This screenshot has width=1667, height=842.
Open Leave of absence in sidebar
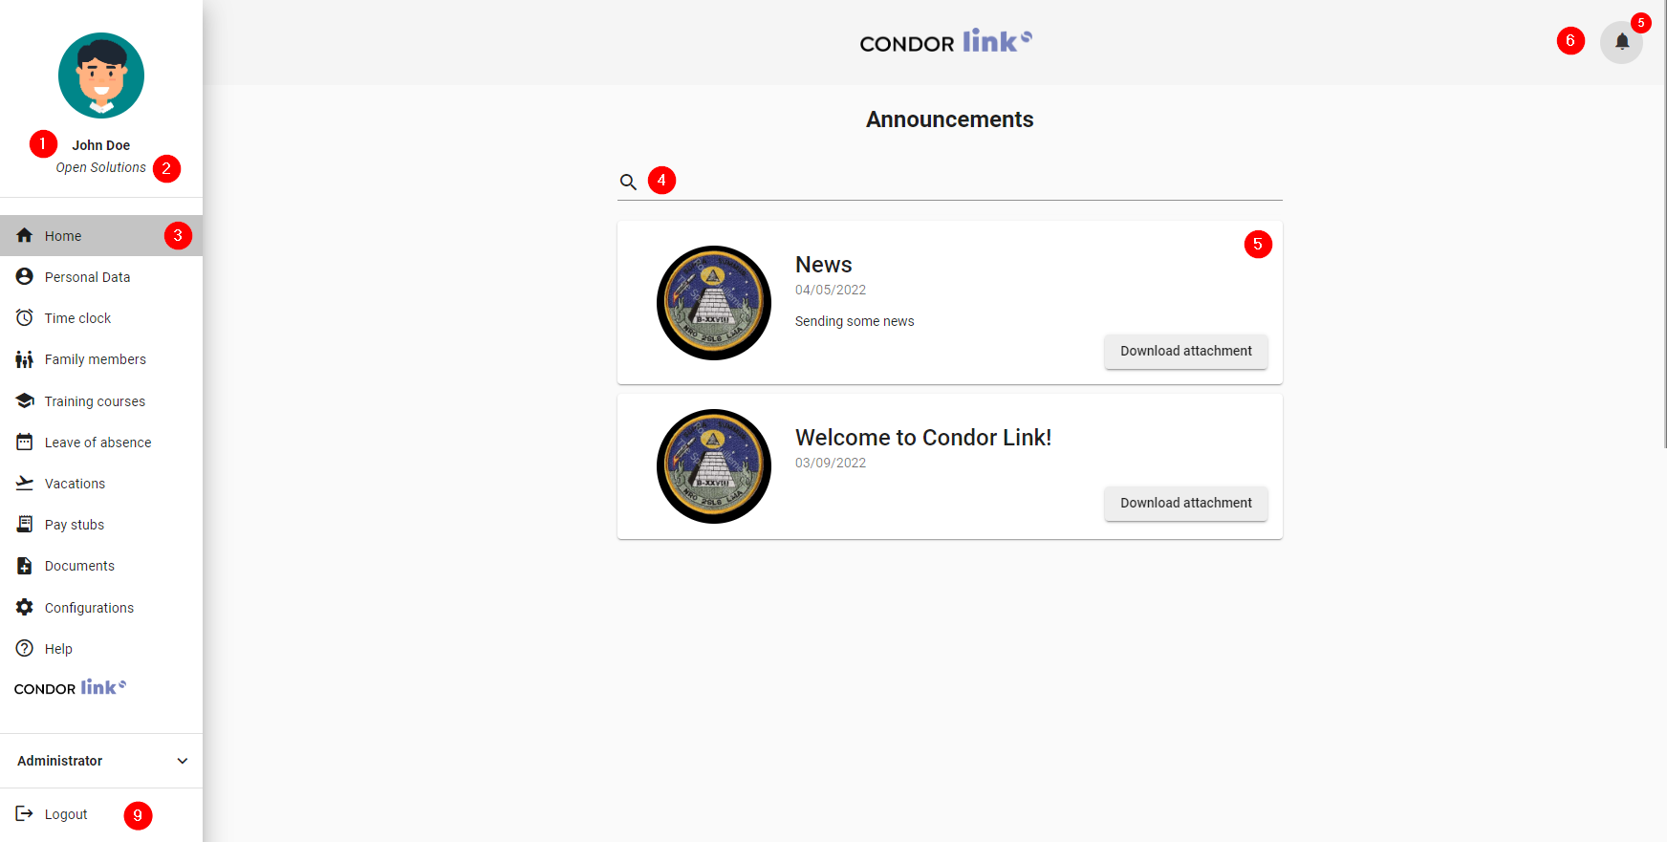[x=97, y=443]
